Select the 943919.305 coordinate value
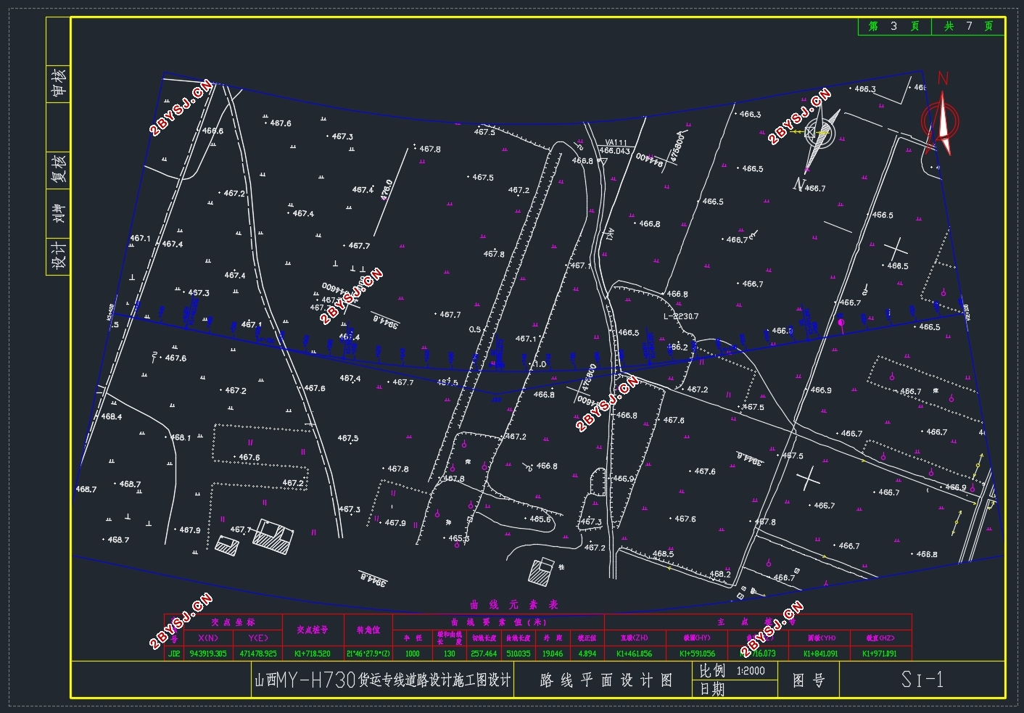Screen dimensions: 1024x713 [207, 654]
